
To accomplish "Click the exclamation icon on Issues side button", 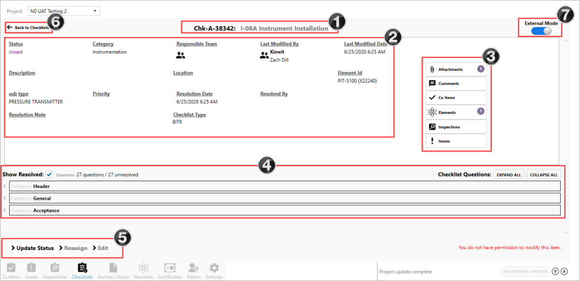I will [432, 141].
